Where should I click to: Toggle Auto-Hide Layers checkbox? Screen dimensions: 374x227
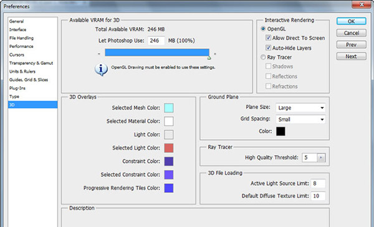click(x=268, y=48)
